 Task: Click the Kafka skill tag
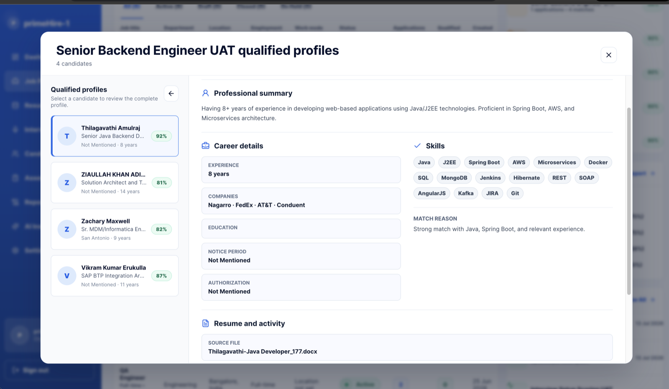tap(466, 193)
